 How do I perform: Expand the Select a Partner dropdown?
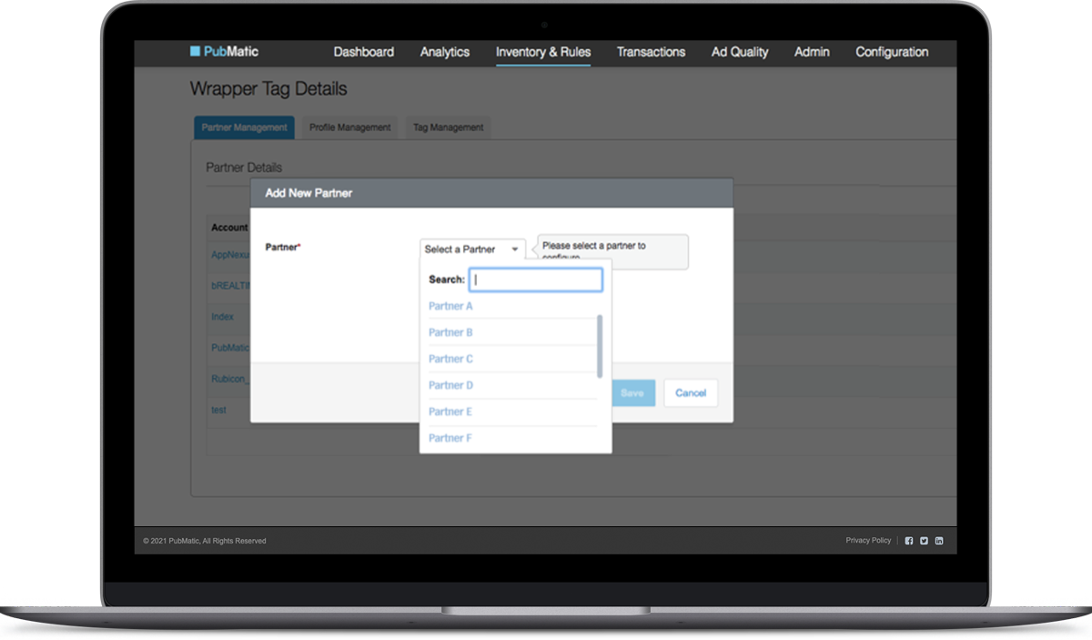click(472, 249)
